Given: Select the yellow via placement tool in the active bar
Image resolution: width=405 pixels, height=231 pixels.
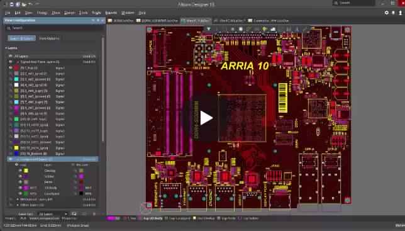Looking at the screenshot, I should 264,29.
